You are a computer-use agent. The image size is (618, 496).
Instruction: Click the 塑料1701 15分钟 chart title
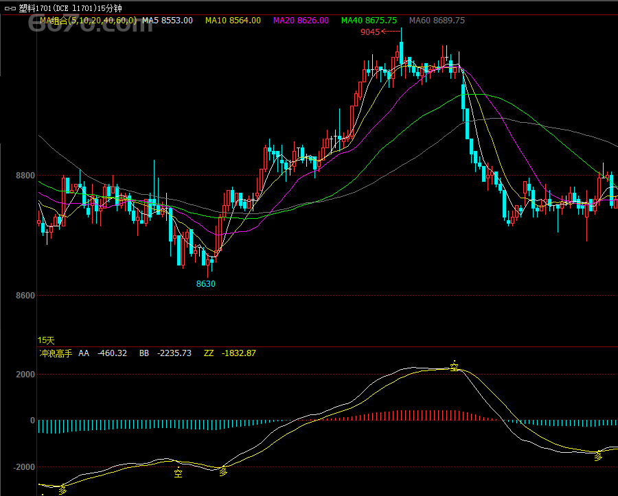click(70, 8)
